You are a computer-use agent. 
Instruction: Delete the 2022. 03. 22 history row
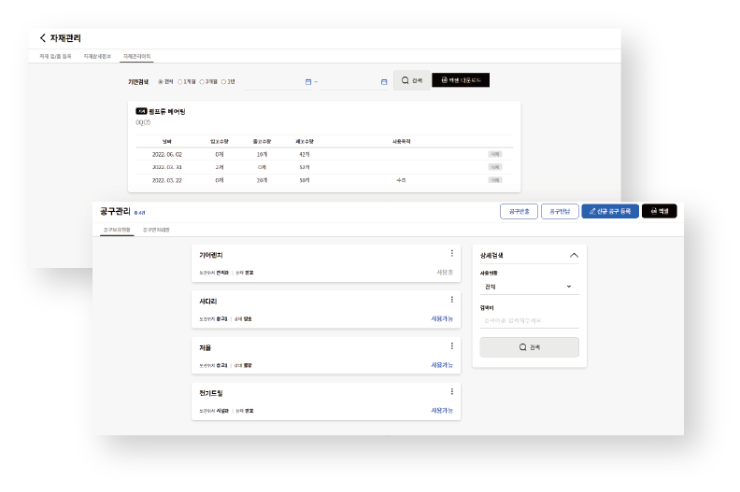point(495,180)
